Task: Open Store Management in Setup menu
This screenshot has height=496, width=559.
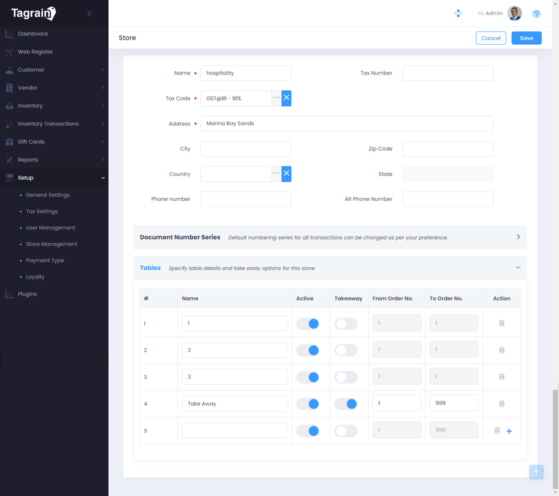Action: 52,244
